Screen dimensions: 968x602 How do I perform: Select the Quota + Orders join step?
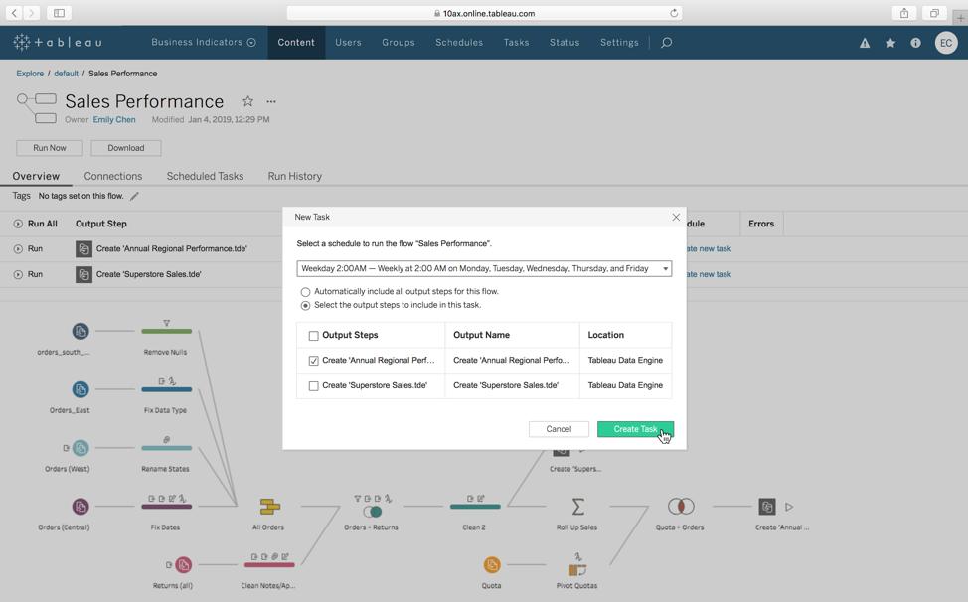tap(681, 507)
